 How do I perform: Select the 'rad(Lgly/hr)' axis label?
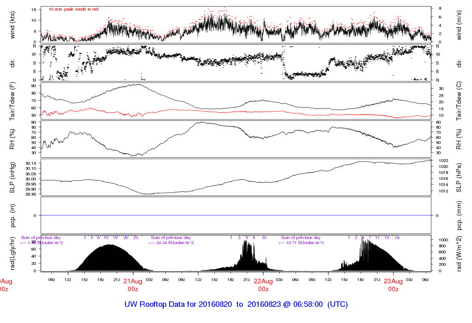(12, 253)
